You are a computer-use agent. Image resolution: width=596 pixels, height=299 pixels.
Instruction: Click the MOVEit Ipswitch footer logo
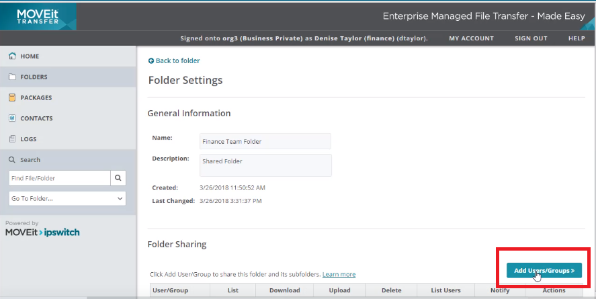(x=42, y=232)
